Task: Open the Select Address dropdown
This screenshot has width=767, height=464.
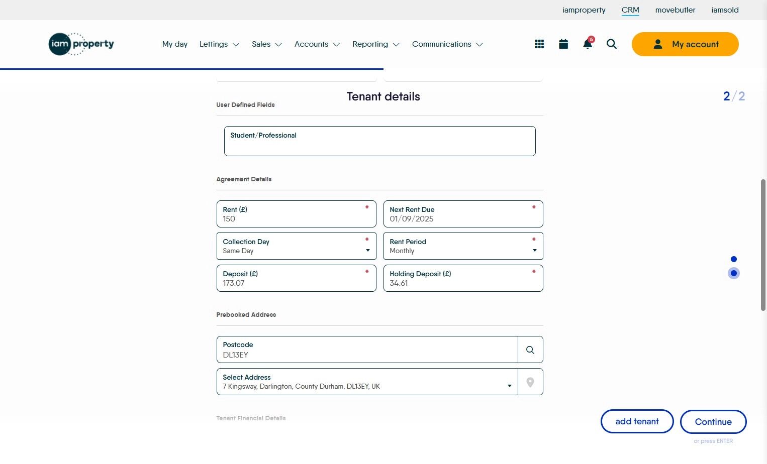Action: click(367, 382)
